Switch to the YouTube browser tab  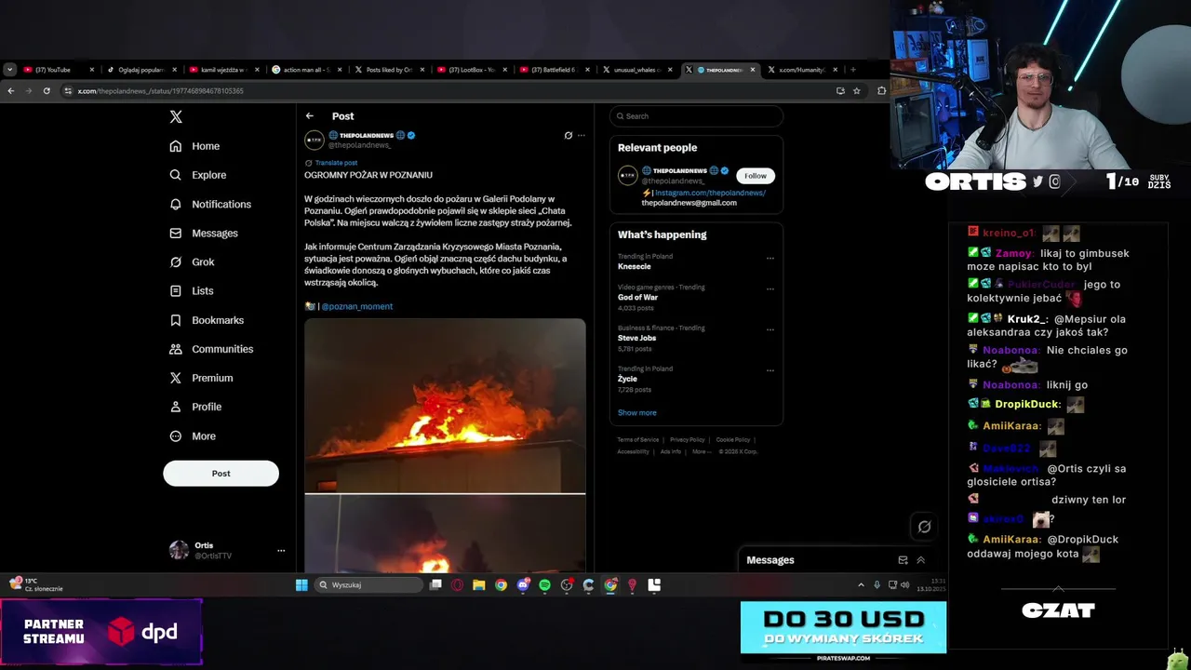point(59,70)
